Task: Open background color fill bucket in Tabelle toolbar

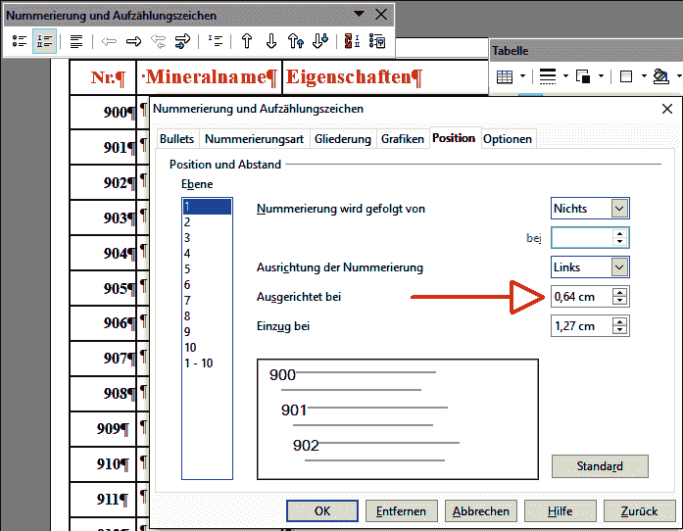Action: (x=660, y=76)
